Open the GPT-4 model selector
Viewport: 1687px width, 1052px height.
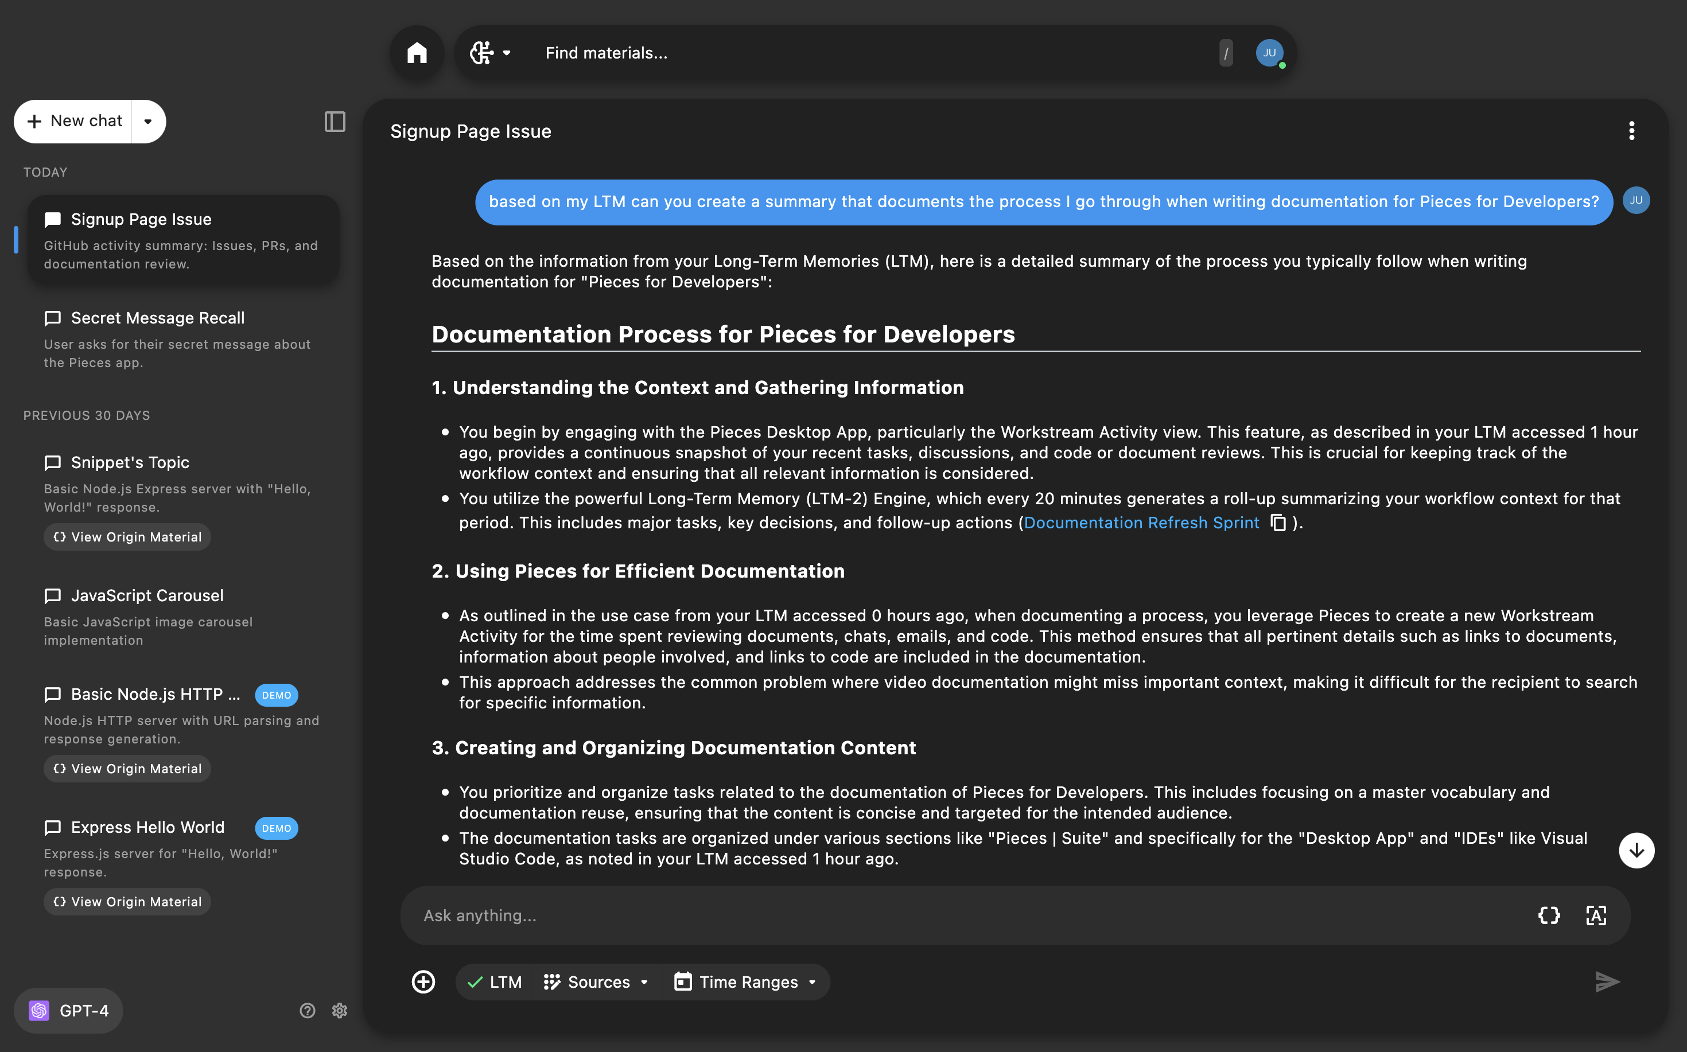coord(68,1010)
